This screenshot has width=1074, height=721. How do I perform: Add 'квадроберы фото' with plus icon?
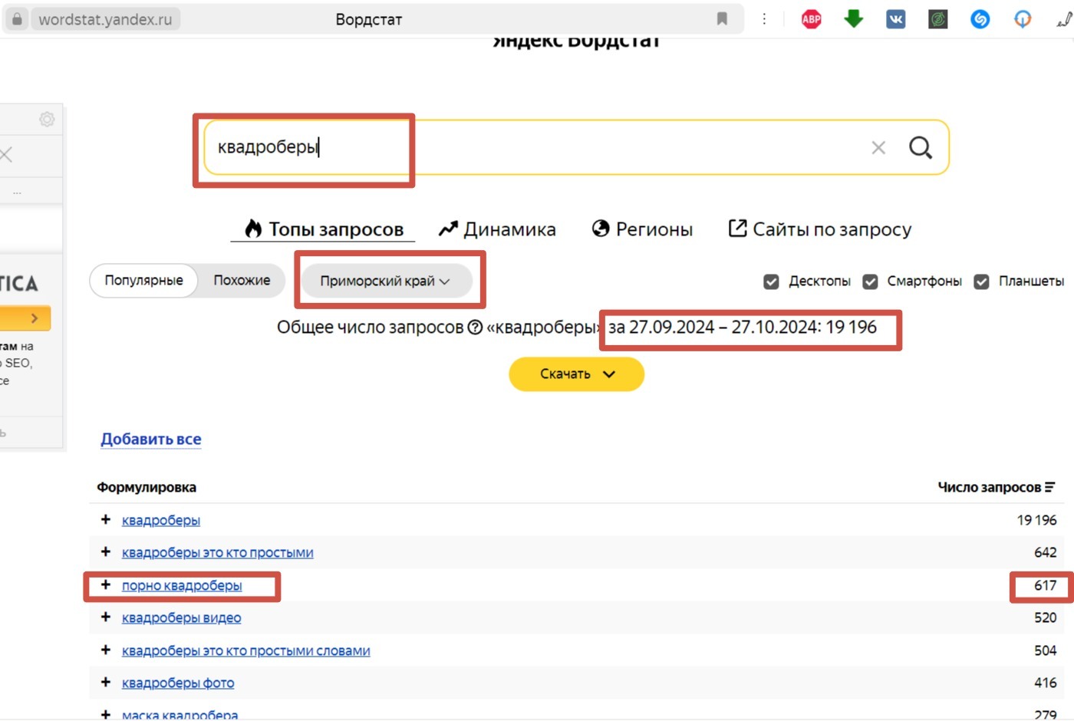tap(106, 683)
